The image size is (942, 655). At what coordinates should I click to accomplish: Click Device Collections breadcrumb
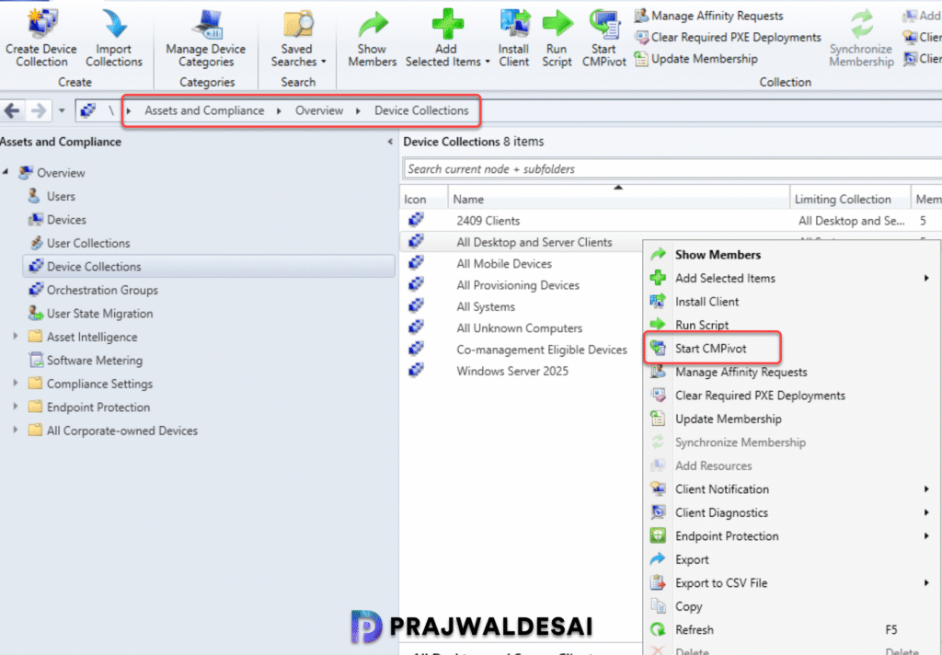421,110
